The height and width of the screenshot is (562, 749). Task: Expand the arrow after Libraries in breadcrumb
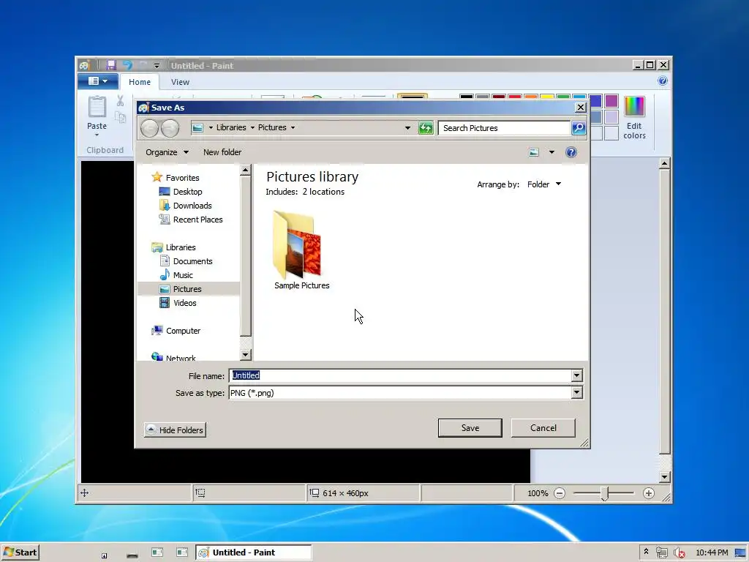252,127
